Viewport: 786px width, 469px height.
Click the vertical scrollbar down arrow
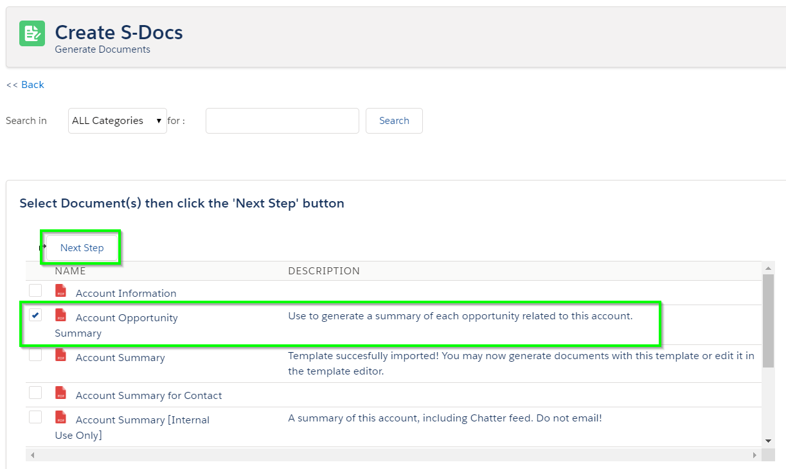point(768,441)
